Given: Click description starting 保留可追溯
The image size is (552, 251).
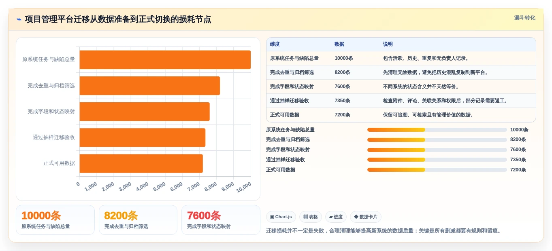Looking at the screenshot, I should (x=429, y=115).
